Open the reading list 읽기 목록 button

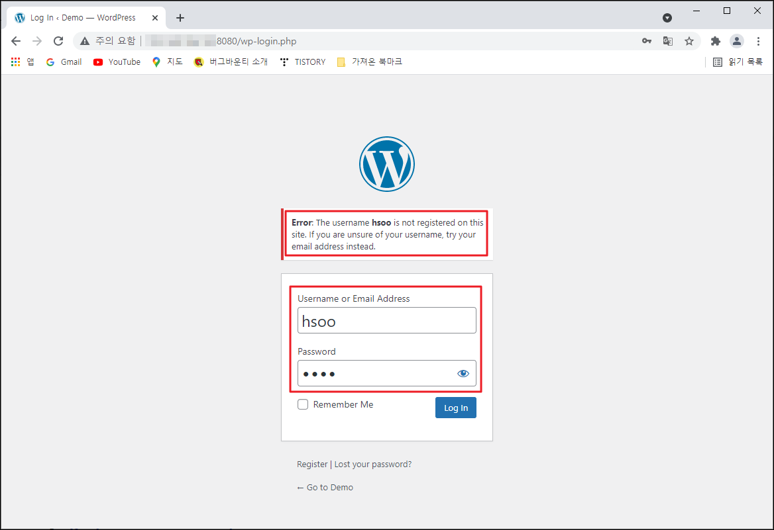[x=738, y=62]
